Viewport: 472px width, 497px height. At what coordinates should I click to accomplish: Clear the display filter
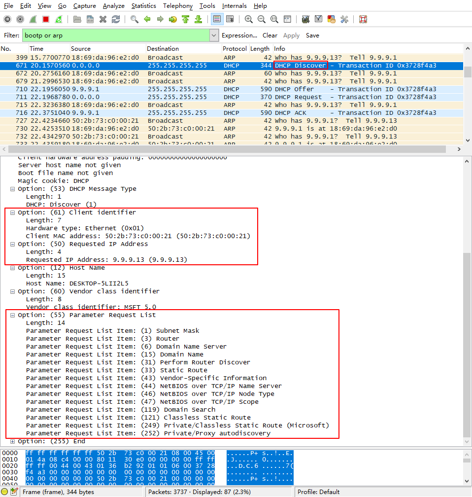click(x=270, y=35)
